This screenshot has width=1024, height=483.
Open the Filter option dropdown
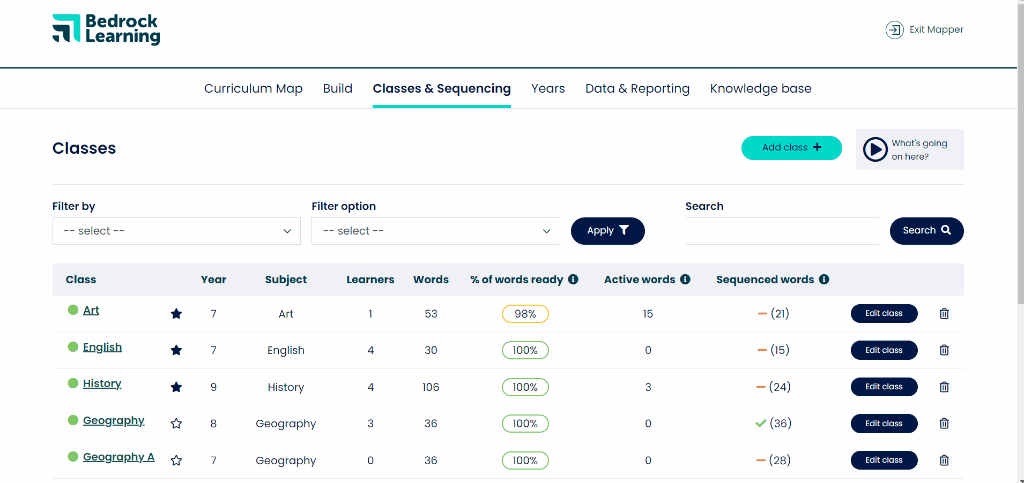point(435,231)
